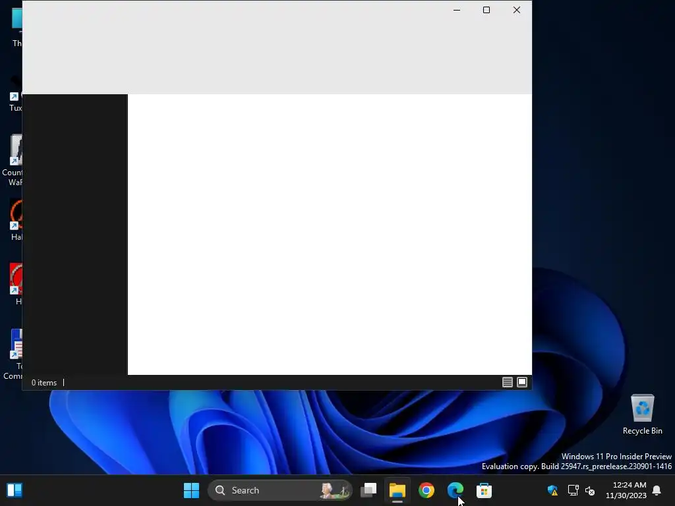Close the File Explorer window
Image resolution: width=675 pixels, height=506 pixels.
pyautogui.click(x=517, y=10)
